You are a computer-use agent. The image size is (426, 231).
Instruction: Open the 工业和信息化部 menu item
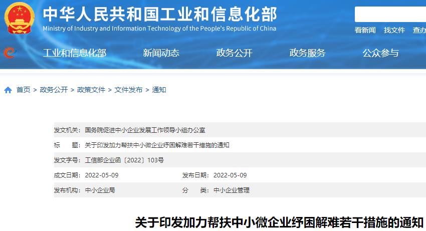75,53
